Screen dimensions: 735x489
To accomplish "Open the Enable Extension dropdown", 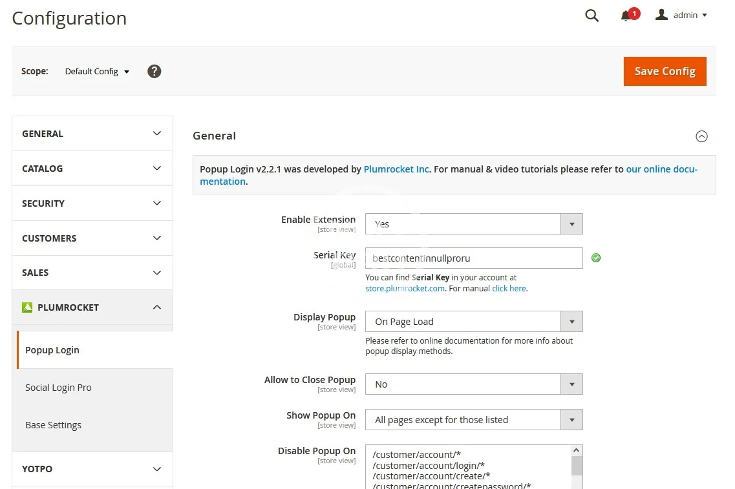I will pyautogui.click(x=474, y=224).
